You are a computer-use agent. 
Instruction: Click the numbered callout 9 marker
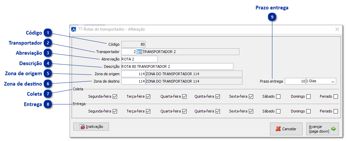click(x=272, y=17)
